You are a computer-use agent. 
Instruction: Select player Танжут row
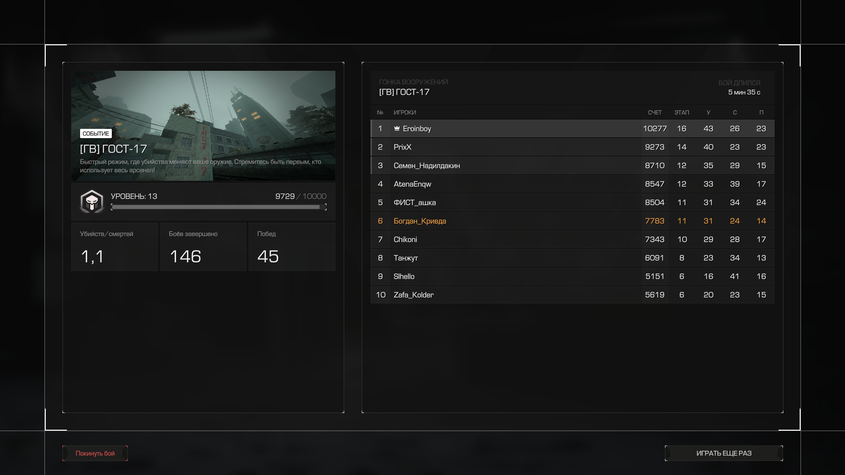pos(573,258)
